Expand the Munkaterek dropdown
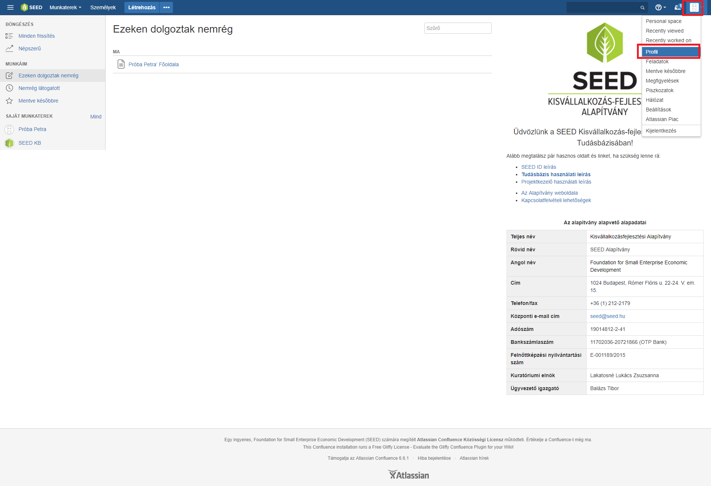 click(x=65, y=7)
